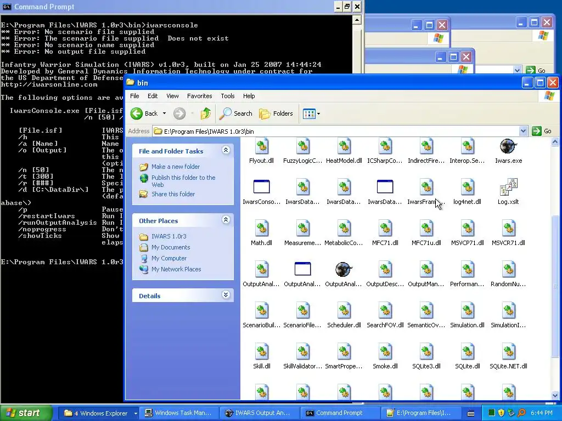562x421 pixels.
Task: Open the Edit menu in bin window
Action: click(x=153, y=96)
